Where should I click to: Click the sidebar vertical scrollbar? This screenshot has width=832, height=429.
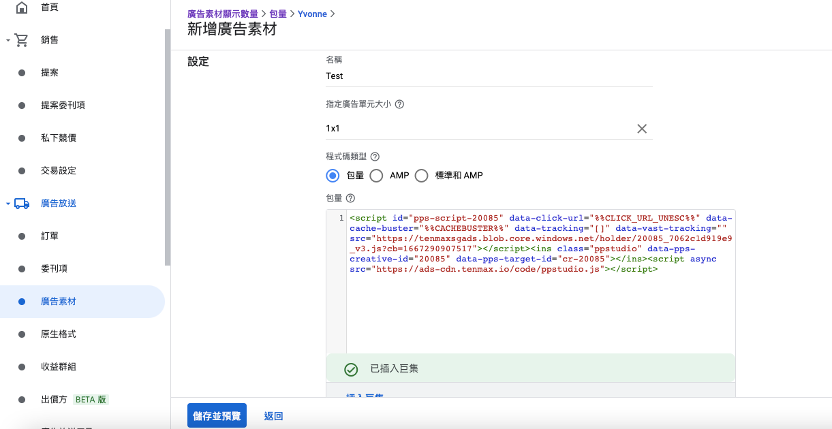(168, 147)
